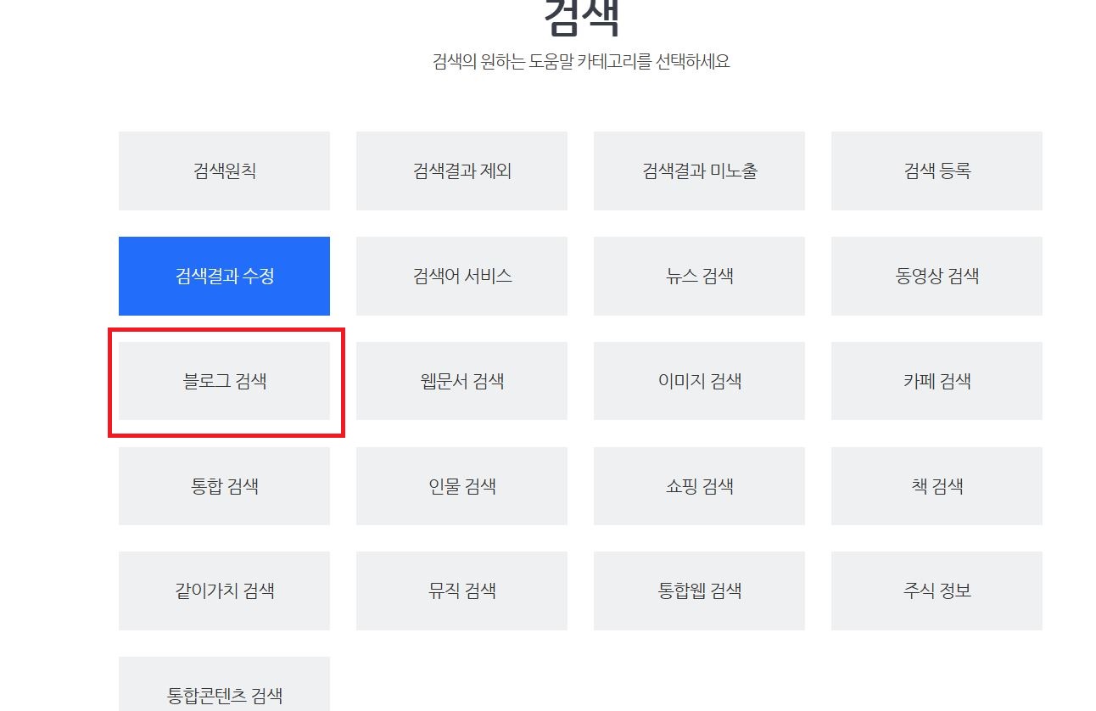
Task: Open the 뮤직 검색 category
Action: [x=461, y=591]
